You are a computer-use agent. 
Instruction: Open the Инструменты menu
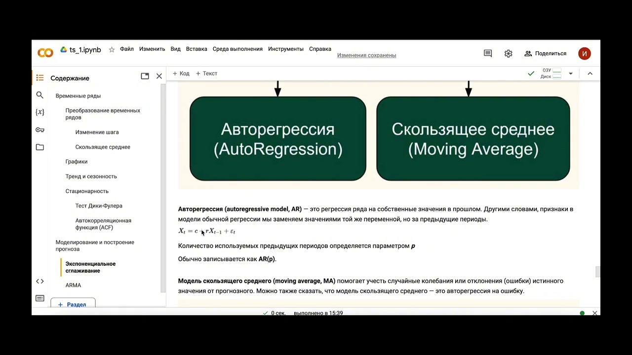coord(286,49)
